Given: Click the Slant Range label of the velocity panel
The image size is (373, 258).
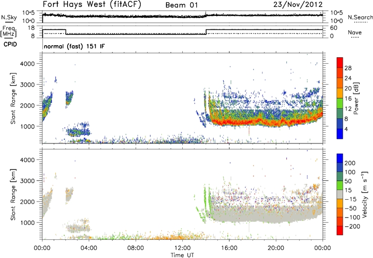Looking at the screenshot, I should pos(13,194).
